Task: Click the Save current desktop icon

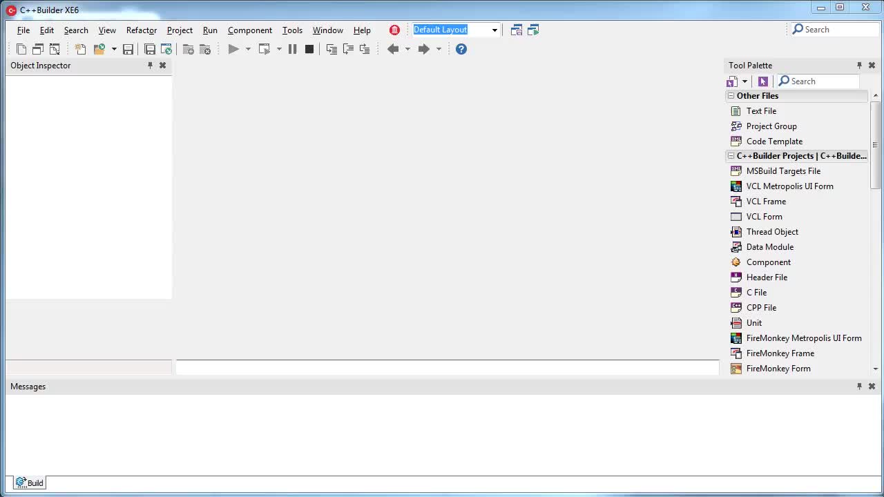Action: click(x=517, y=30)
